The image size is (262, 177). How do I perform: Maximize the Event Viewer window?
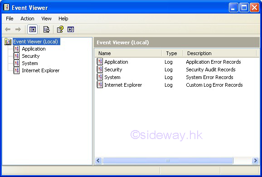[x=244, y=8]
